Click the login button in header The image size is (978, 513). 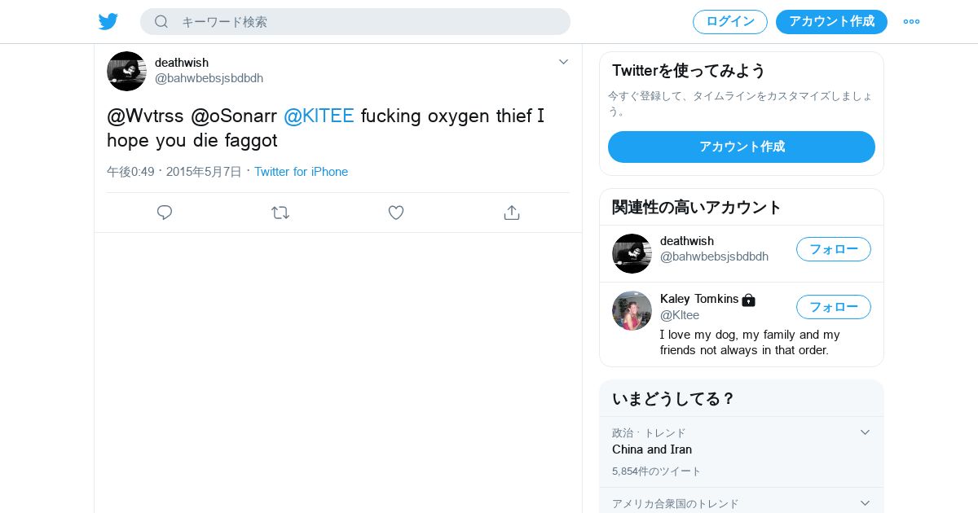[x=729, y=22]
